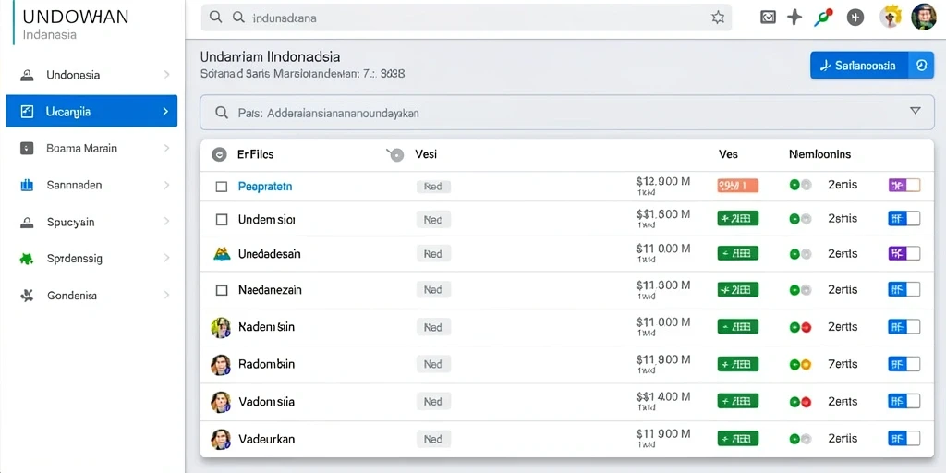Toggle the switch in Naedanezain row
The height and width of the screenshot is (473, 946).
pos(904,289)
